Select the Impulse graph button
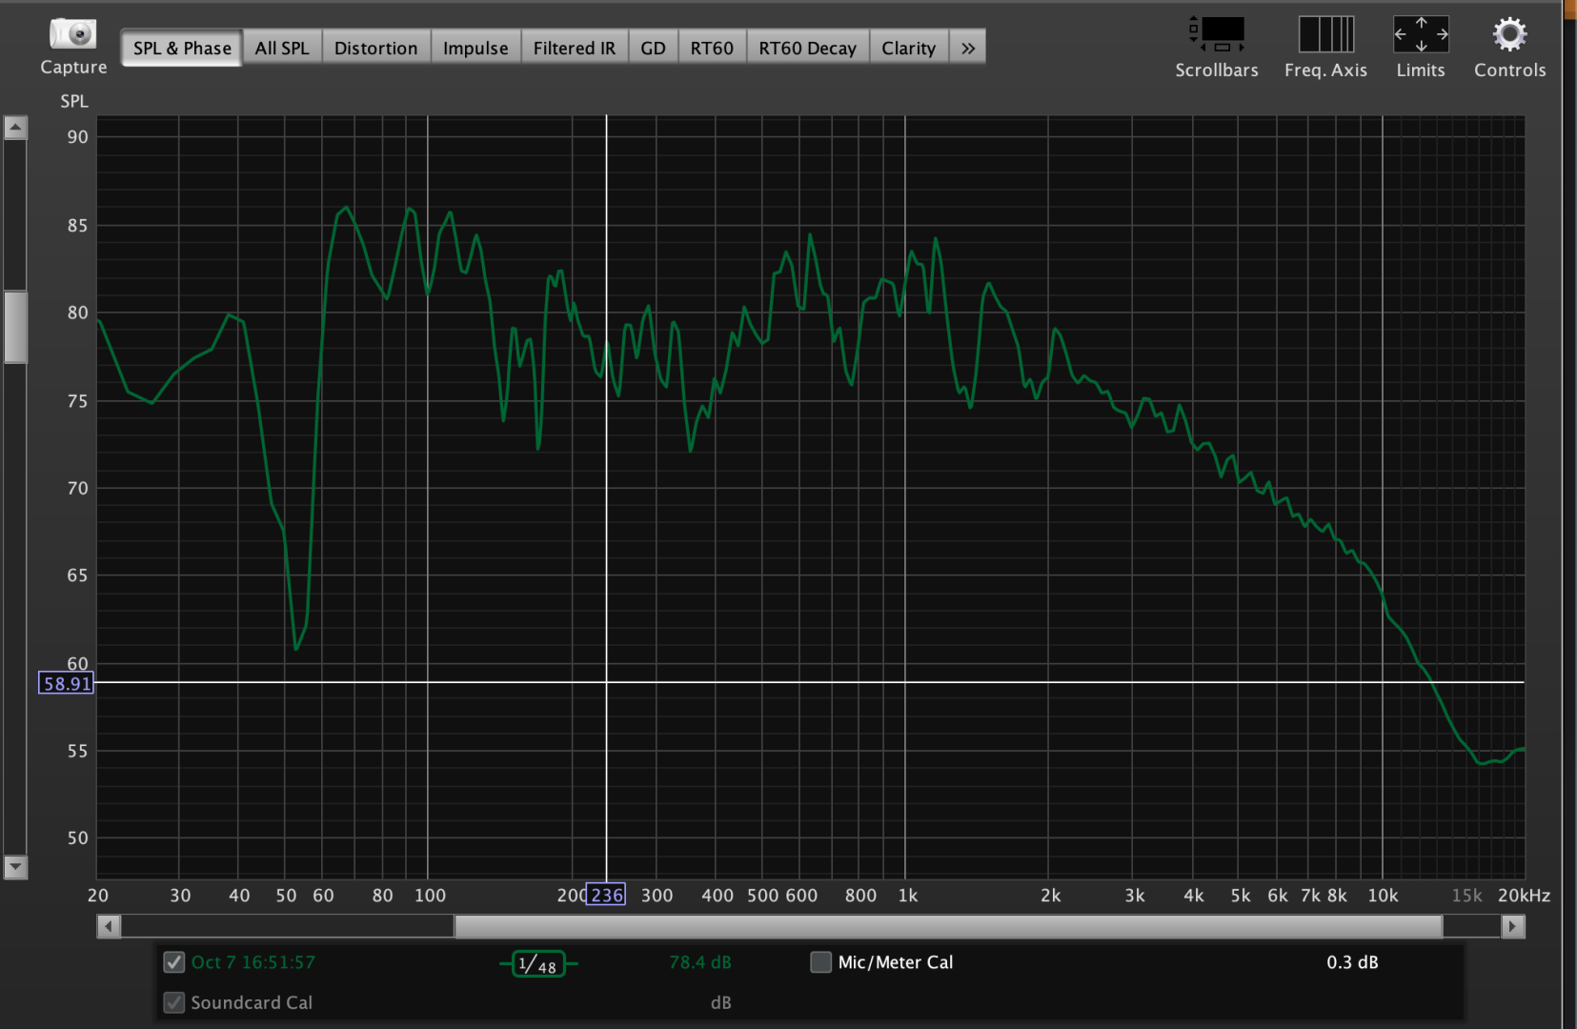Image resolution: width=1577 pixels, height=1029 pixels. point(475,48)
